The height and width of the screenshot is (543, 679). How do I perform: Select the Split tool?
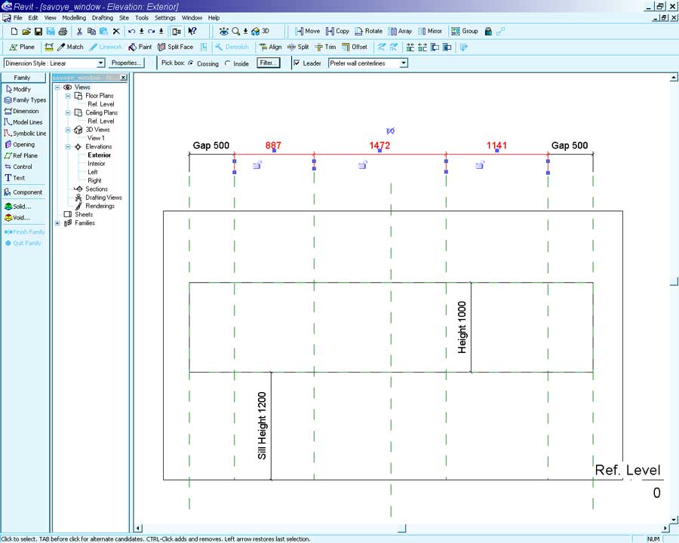[298, 48]
